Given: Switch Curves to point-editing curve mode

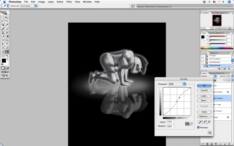Looking at the screenshot, I should [x=187, y=124].
